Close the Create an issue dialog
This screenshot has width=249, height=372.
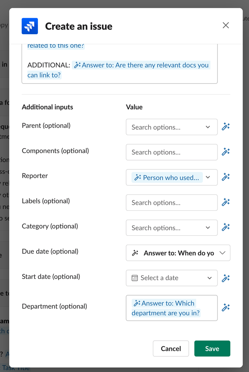pyautogui.click(x=226, y=25)
